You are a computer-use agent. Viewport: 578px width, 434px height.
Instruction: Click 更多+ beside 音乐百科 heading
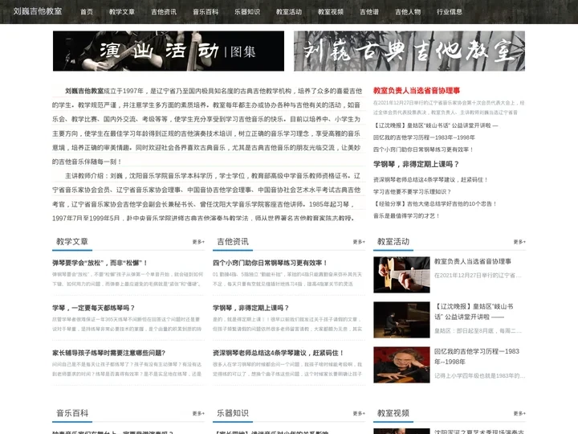pos(198,413)
